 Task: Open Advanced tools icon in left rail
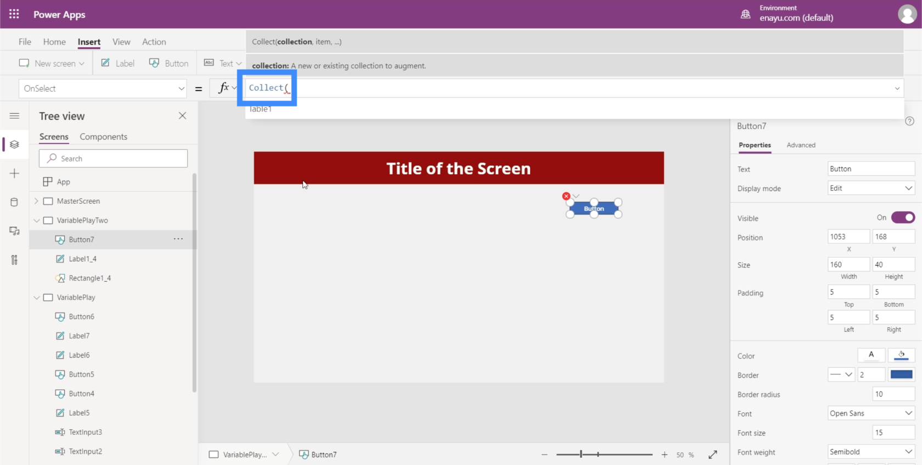click(14, 260)
